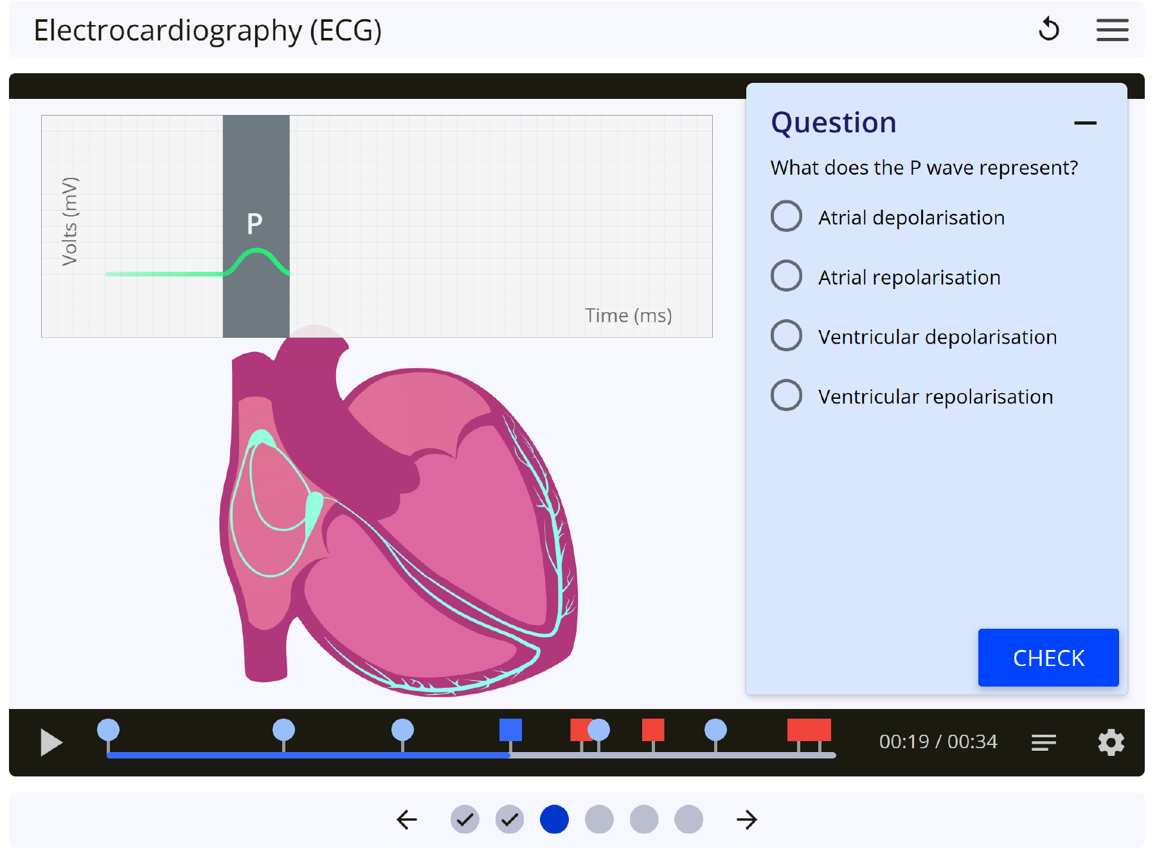Select the current blue step dot
Image resolution: width=1157 pixels, height=867 pixels.
tap(554, 819)
